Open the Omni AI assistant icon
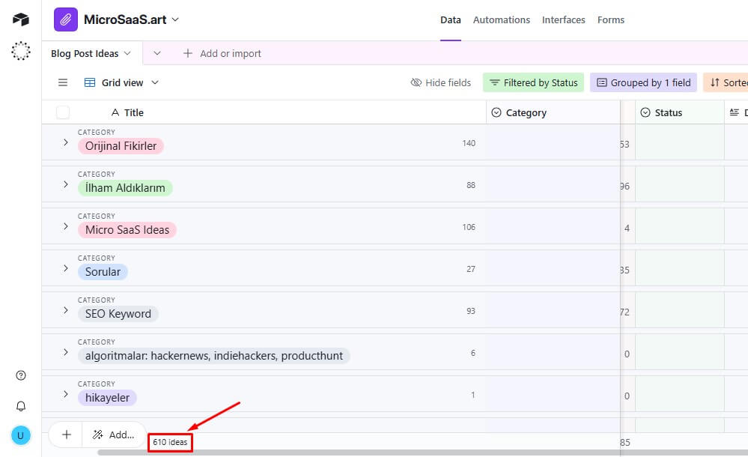 pyautogui.click(x=21, y=51)
